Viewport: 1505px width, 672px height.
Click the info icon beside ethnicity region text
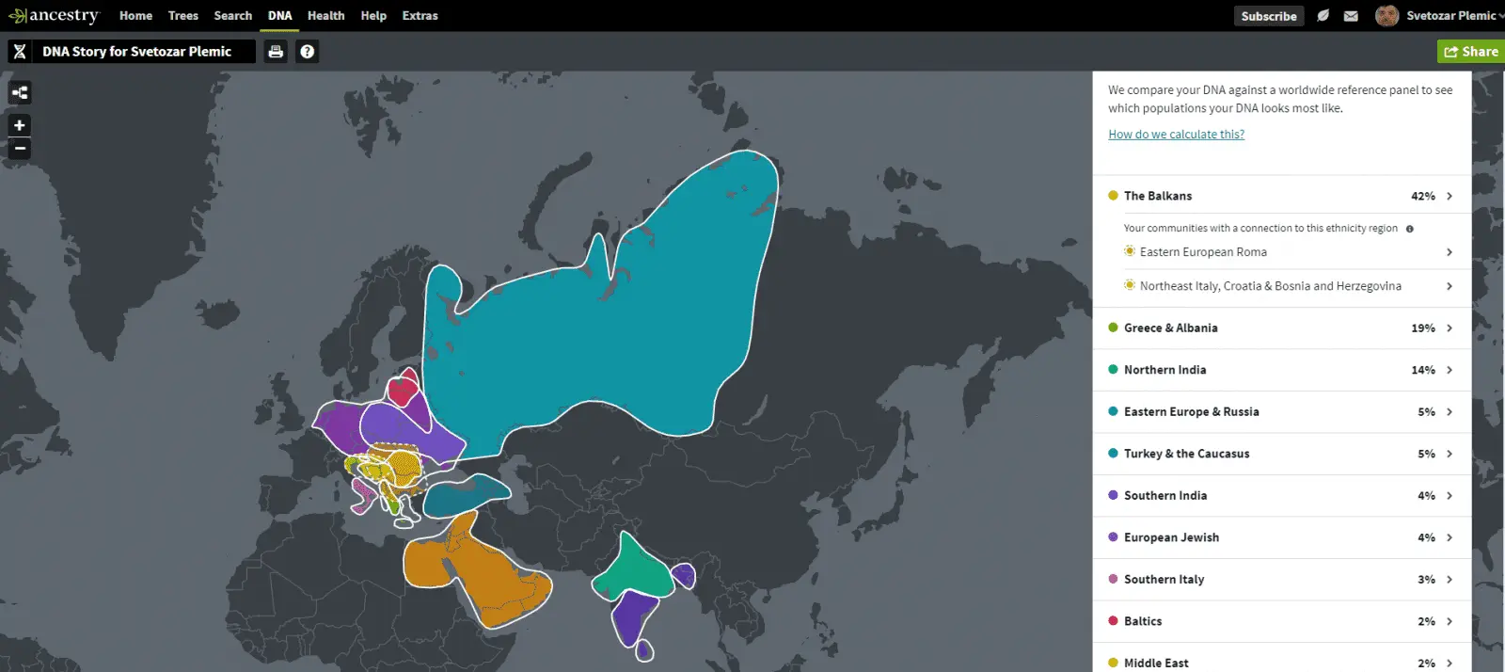[x=1409, y=229]
